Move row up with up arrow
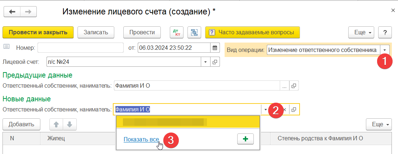This screenshot has width=398, height=154. pyautogui.click(x=56, y=124)
